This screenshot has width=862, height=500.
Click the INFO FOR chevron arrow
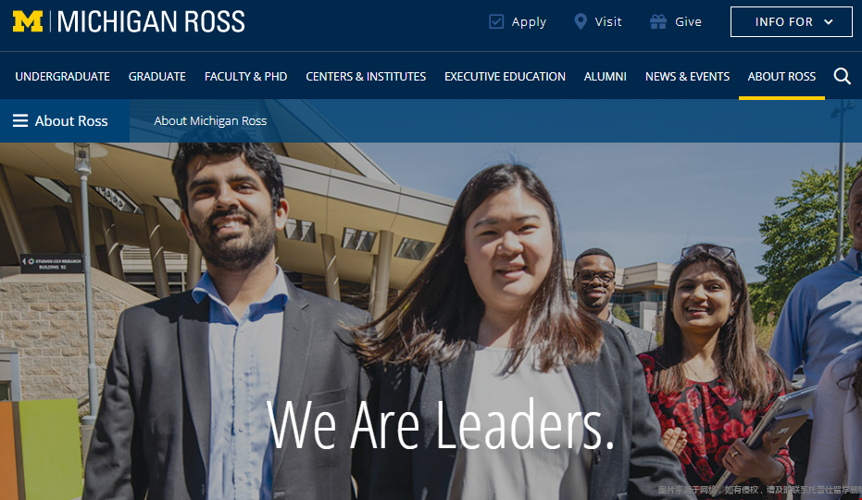829,22
